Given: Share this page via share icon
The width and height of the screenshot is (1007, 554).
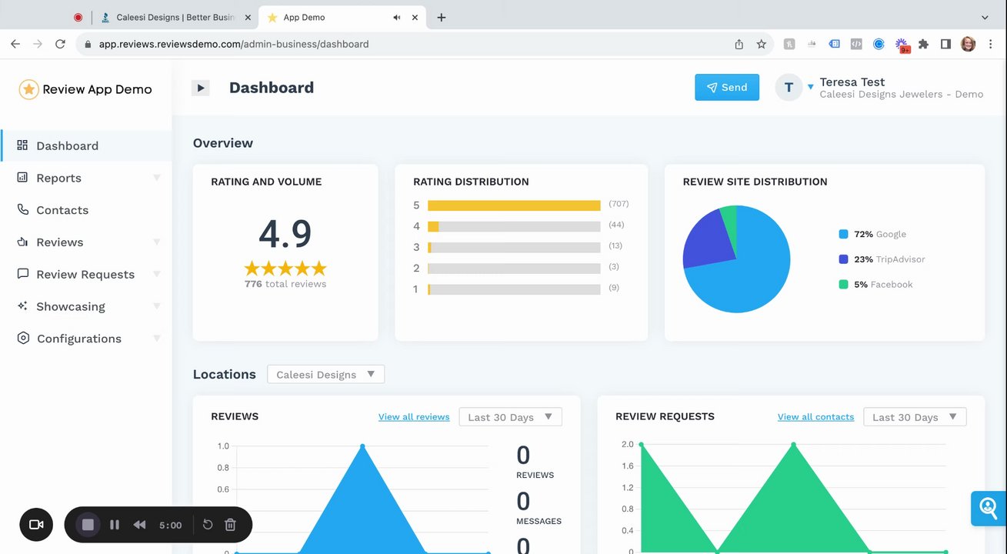Looking at the screenshot, I should click(739, 44).
